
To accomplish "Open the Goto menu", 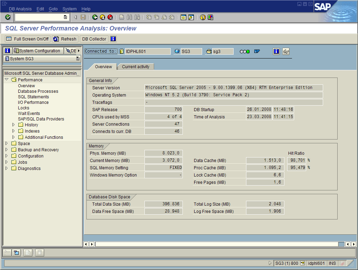I will [x=53, y=9].
